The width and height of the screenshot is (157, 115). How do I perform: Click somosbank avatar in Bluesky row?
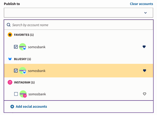23,71
